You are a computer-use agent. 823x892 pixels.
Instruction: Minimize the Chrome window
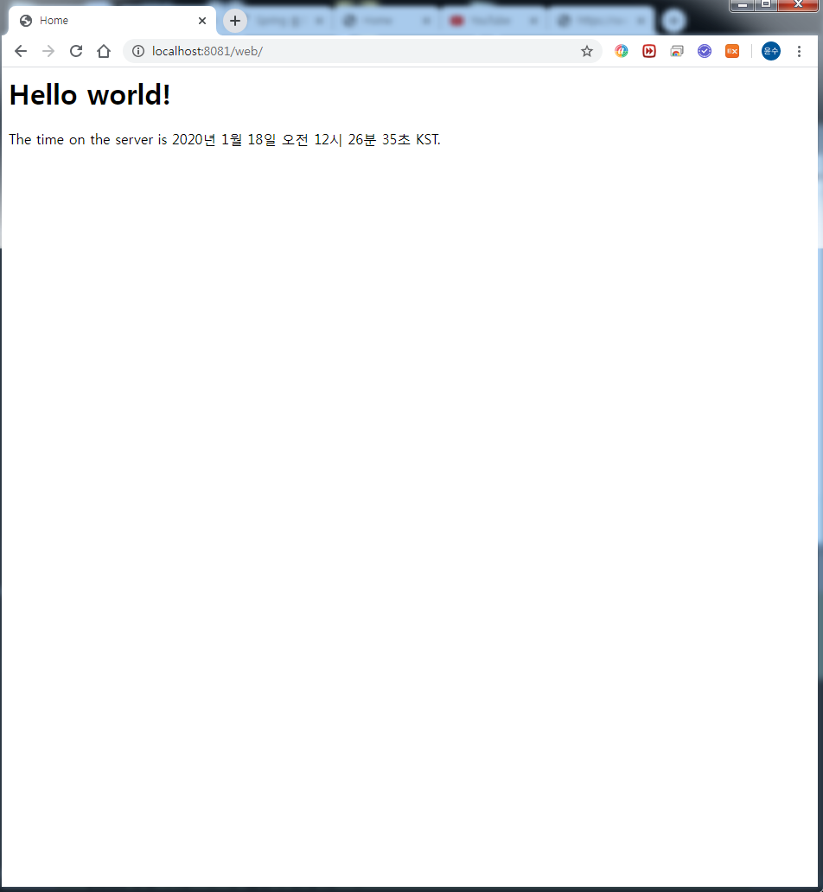click(x=743, y=5)
